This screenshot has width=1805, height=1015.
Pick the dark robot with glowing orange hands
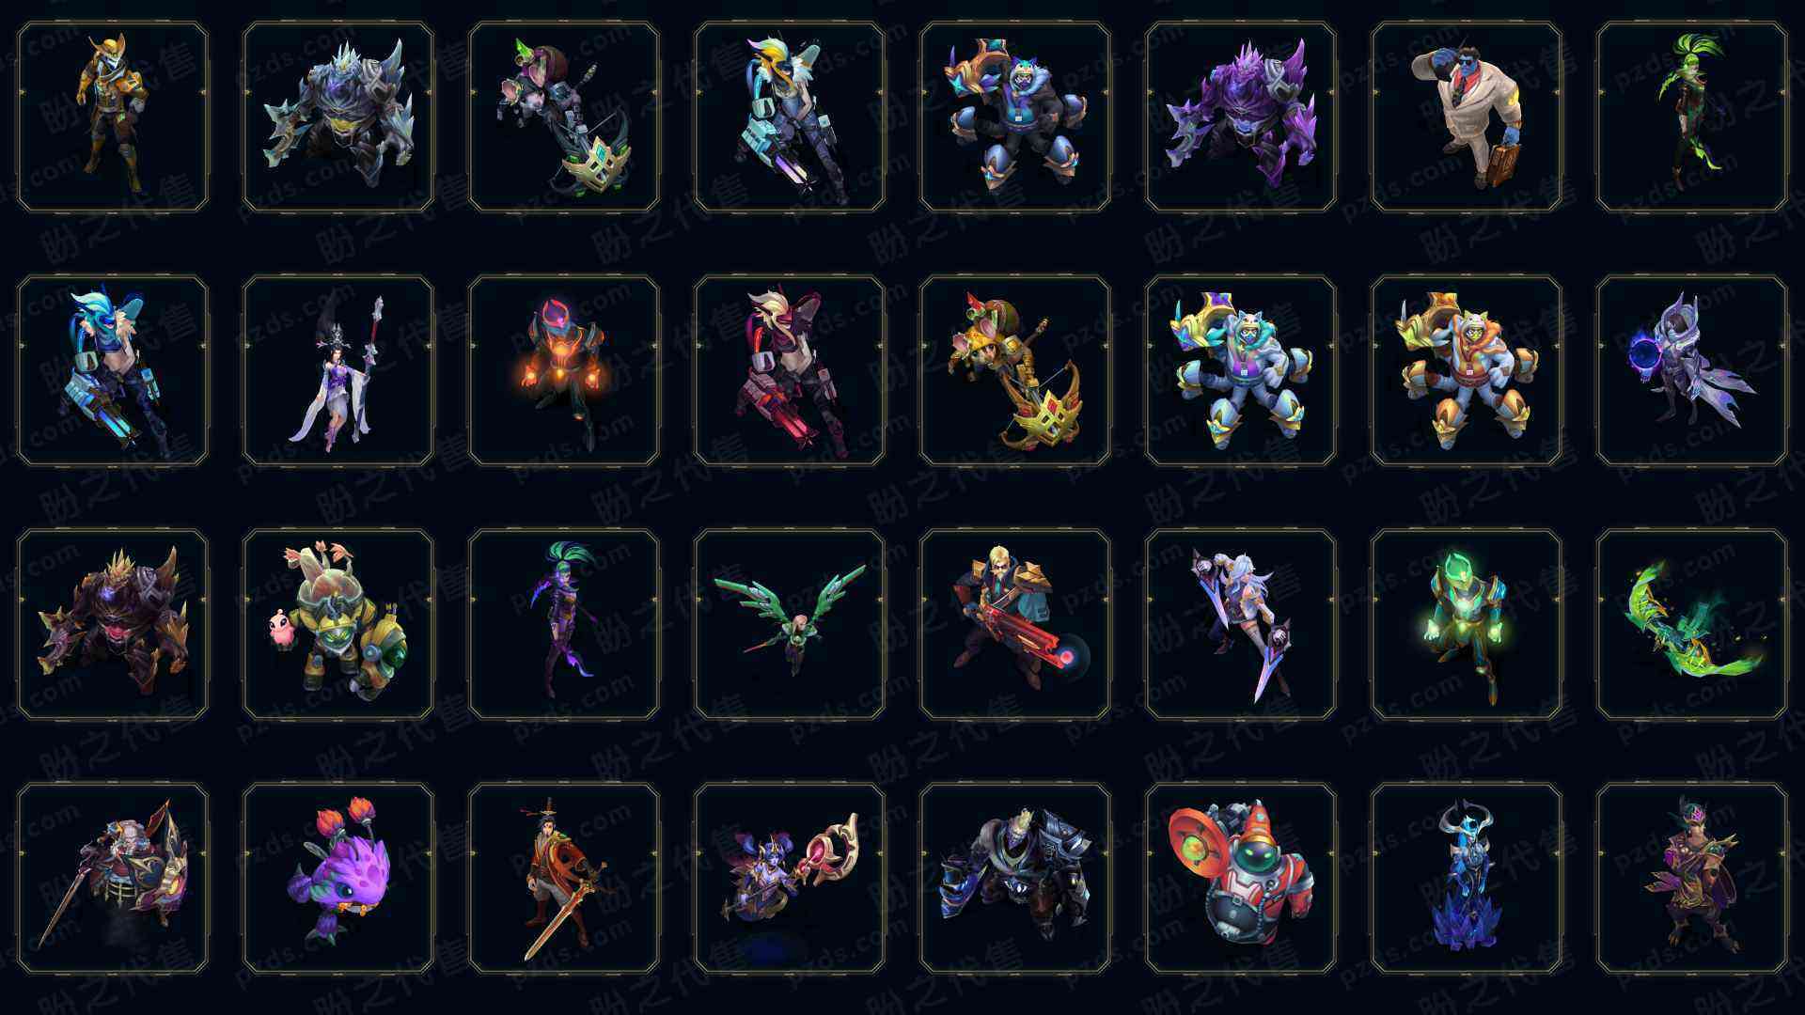[564, 370]
